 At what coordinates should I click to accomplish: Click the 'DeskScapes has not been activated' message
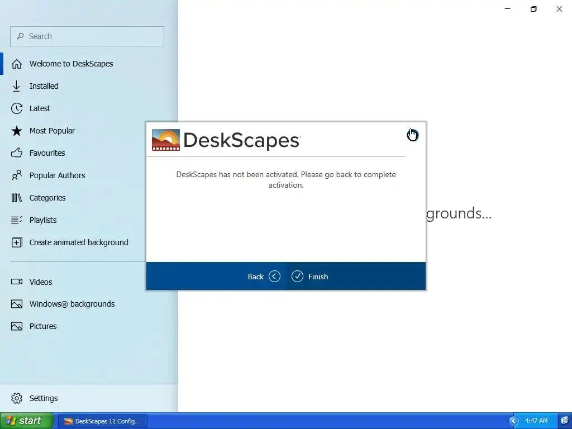286,179
